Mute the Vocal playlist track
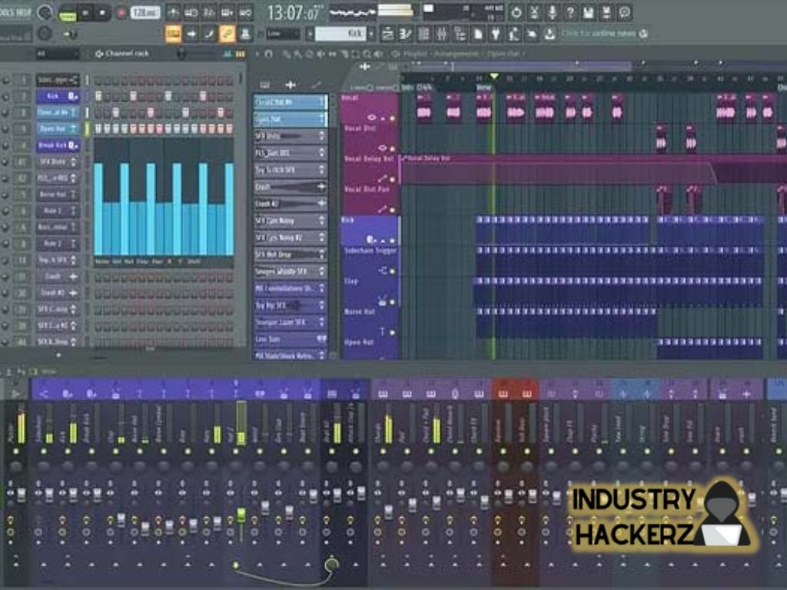The height and width of the screenshot is (590, 787). [x=393, y=118]
